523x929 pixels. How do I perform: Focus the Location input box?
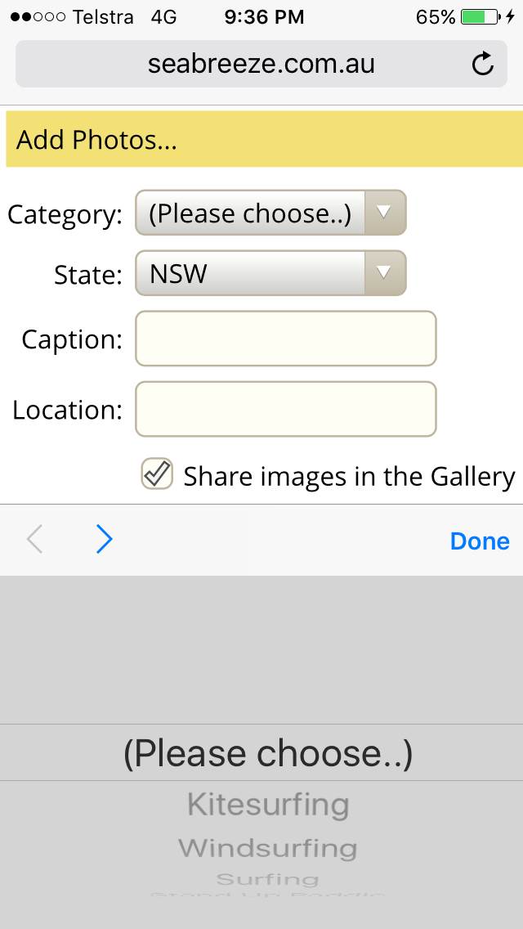point(285,409)
